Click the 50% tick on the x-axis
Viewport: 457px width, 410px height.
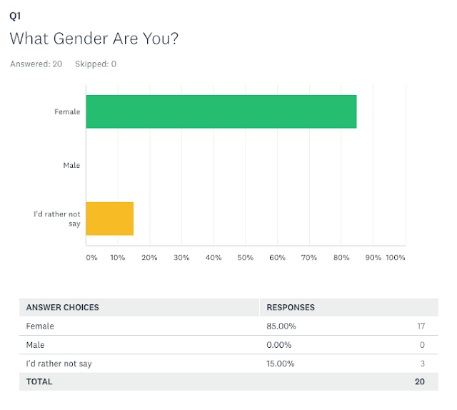click(x=246, y=257)
